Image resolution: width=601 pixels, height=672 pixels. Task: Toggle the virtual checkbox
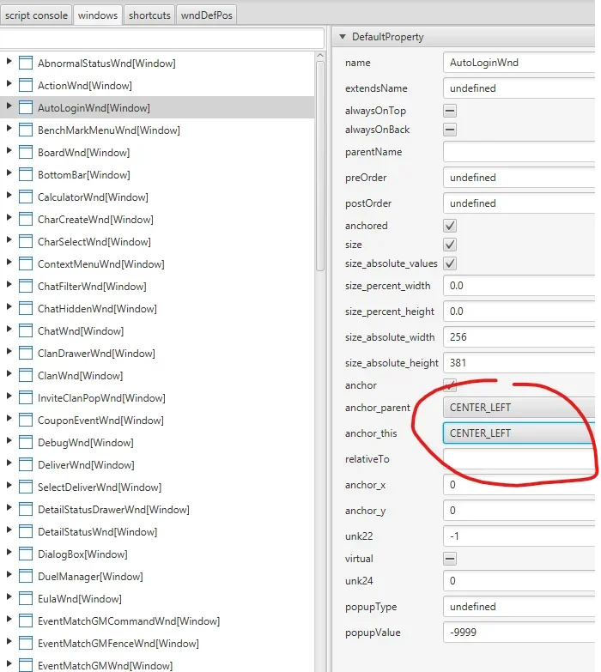click(450, 559)
